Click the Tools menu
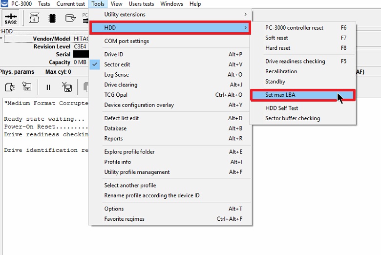381x255 pixels. (x=98, y=4)
